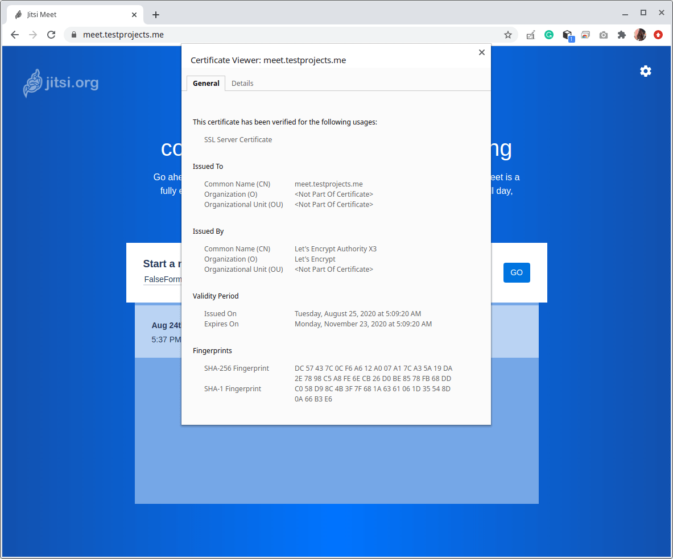
Task: Select the Jitsi Meet browser tab
Action: [75, 15]
